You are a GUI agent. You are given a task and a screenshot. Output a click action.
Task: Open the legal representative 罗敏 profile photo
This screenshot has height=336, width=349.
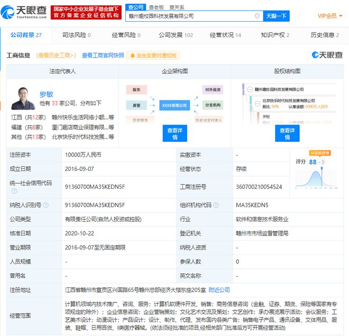coord(23,98)
